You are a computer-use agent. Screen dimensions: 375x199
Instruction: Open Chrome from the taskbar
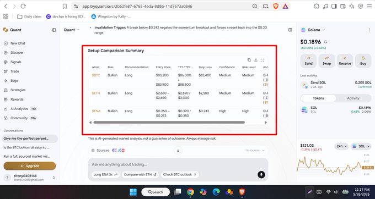190,192
